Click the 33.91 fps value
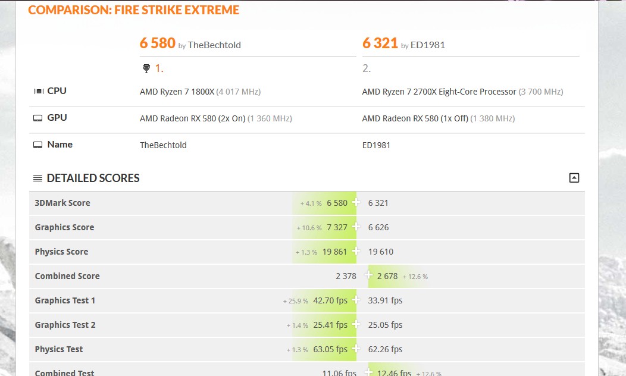626x376 pixels. (x=385, y=300)
